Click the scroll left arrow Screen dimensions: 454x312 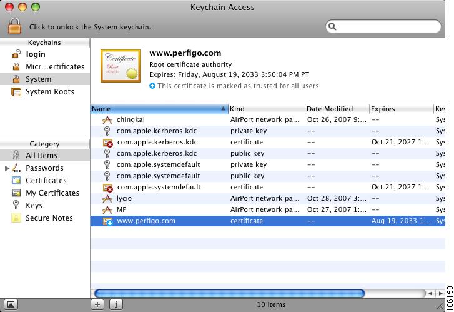(430, 293)
